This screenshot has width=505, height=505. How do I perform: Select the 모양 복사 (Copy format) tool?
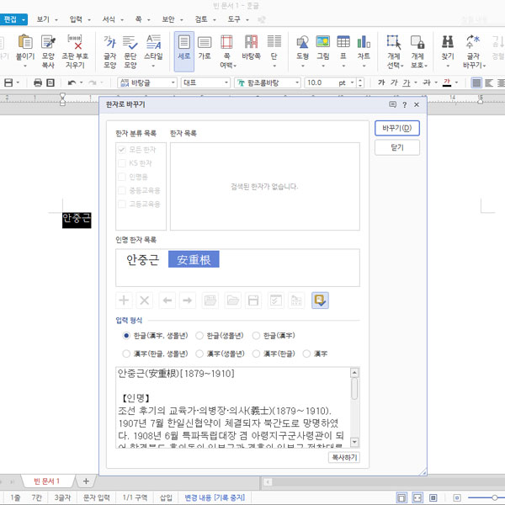tap(48, 50)
